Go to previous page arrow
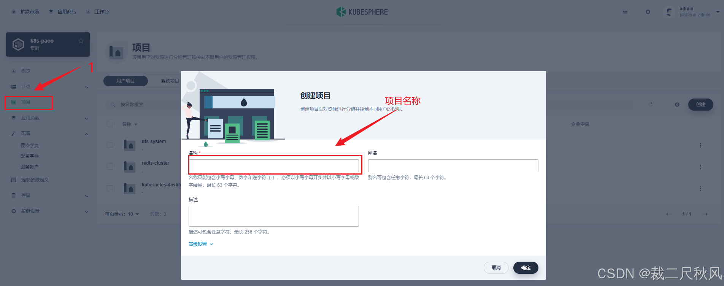The width and height of the screenshot is (724, 286). tap(669, 214)
